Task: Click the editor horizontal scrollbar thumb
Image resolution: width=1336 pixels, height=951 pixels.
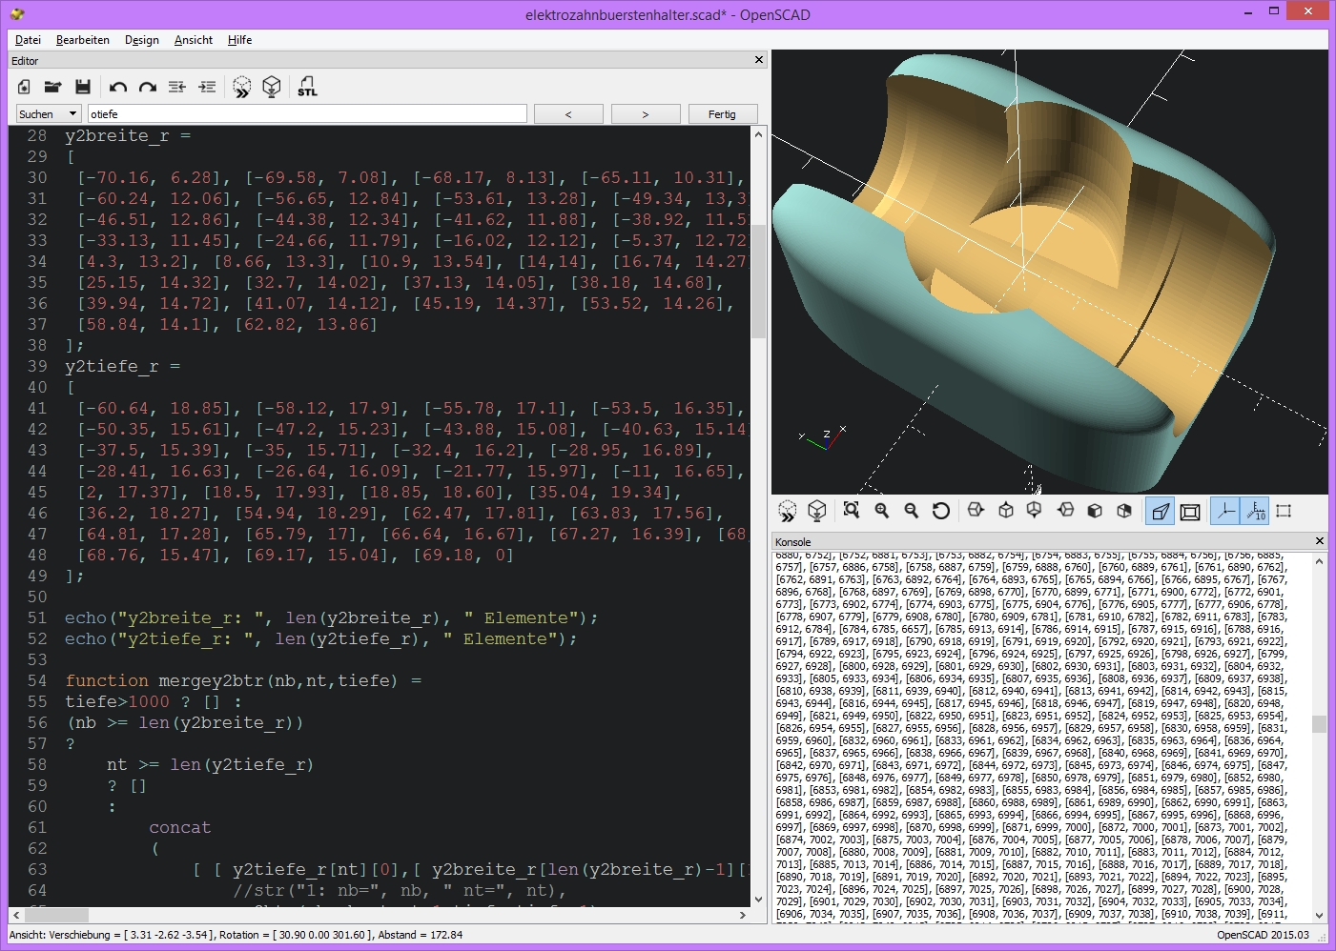Action: pos(56,915)
